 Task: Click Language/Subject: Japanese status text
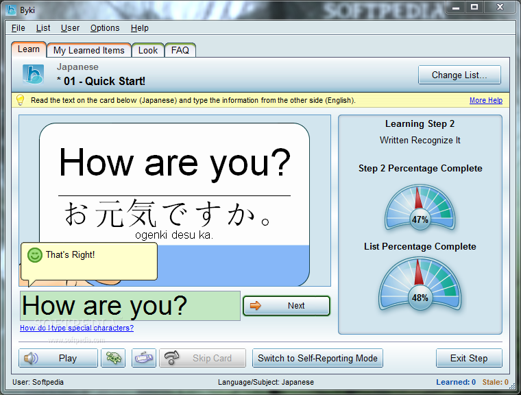[x=266, y=382]
